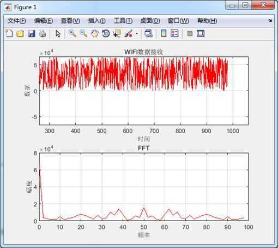Toggle the Insert Colorbar button
Image resolution: width=278 pixels, height=248 pixels.
click(164, 34)
